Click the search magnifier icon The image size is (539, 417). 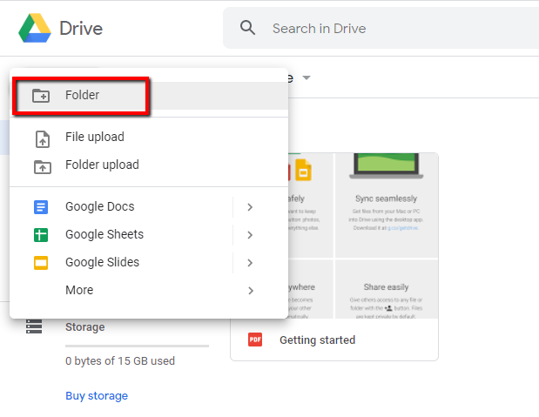(x=247, y=28)
